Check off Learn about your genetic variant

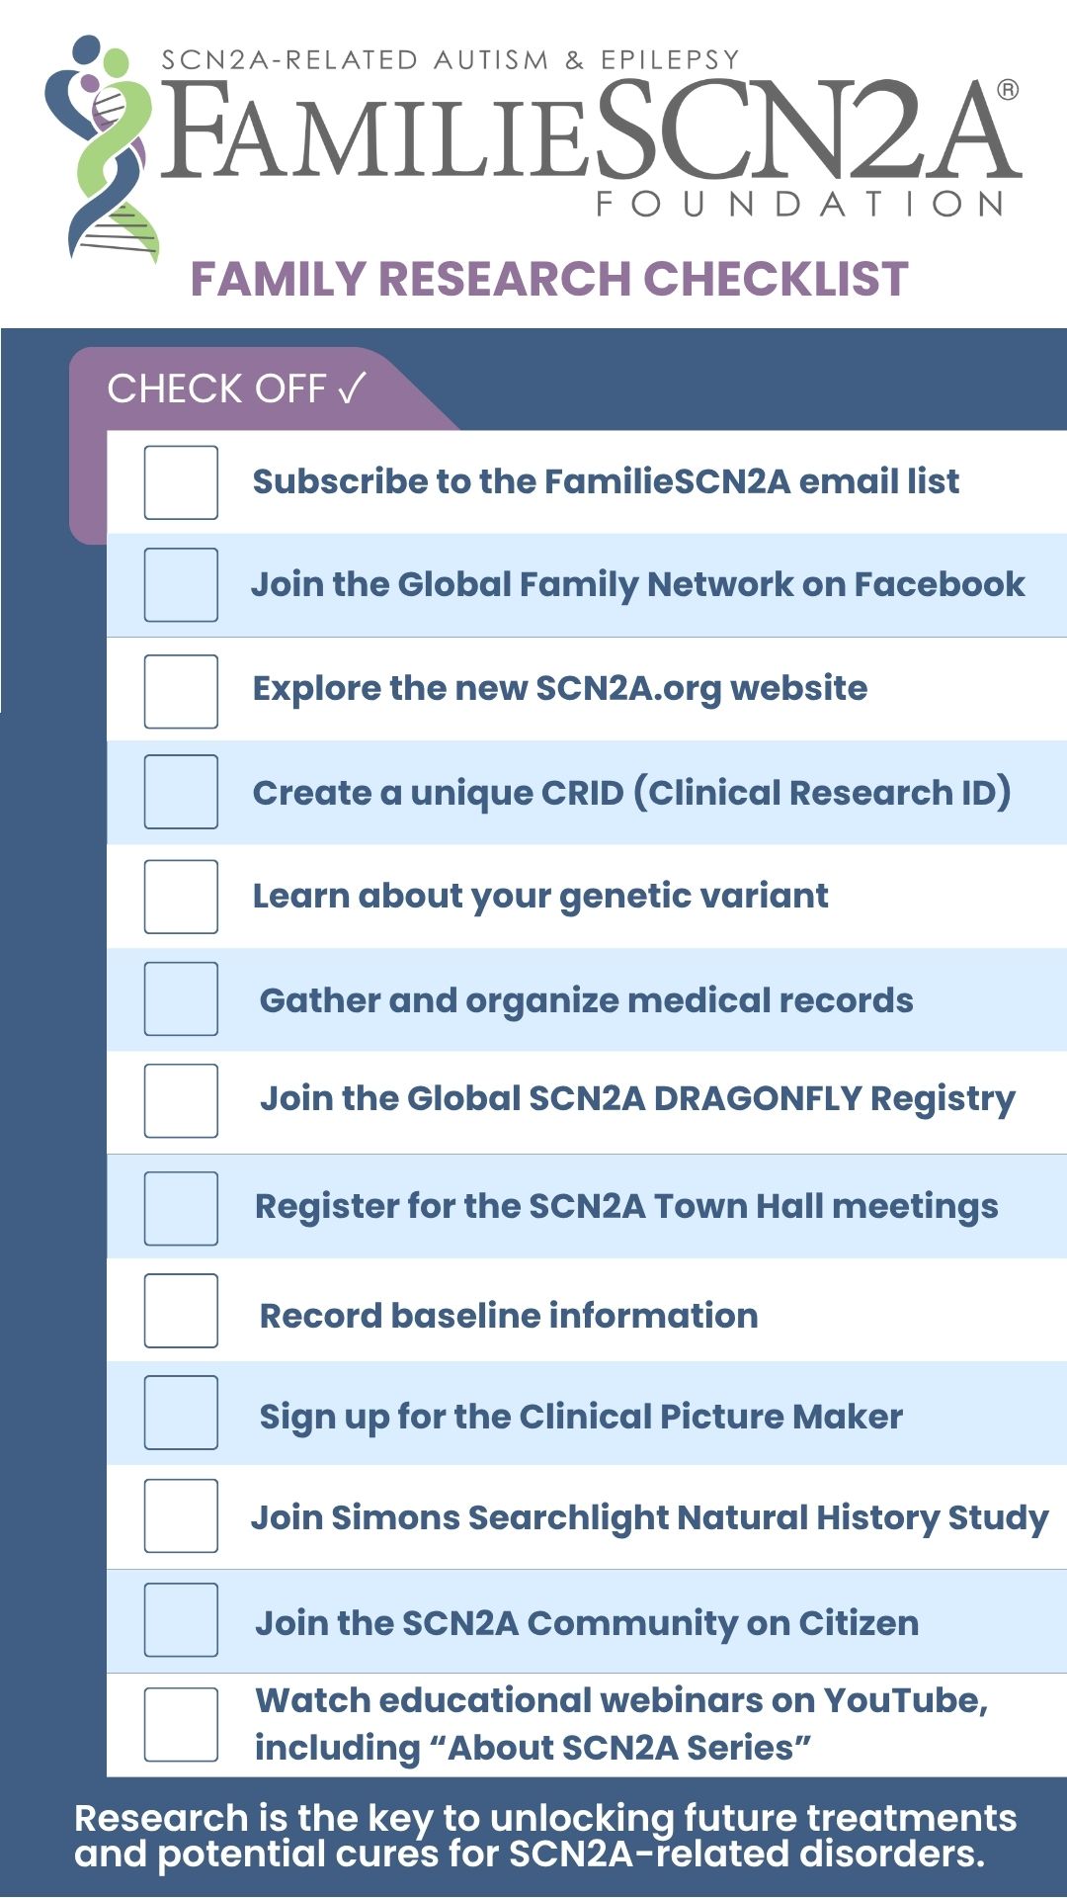click(181, 897)
